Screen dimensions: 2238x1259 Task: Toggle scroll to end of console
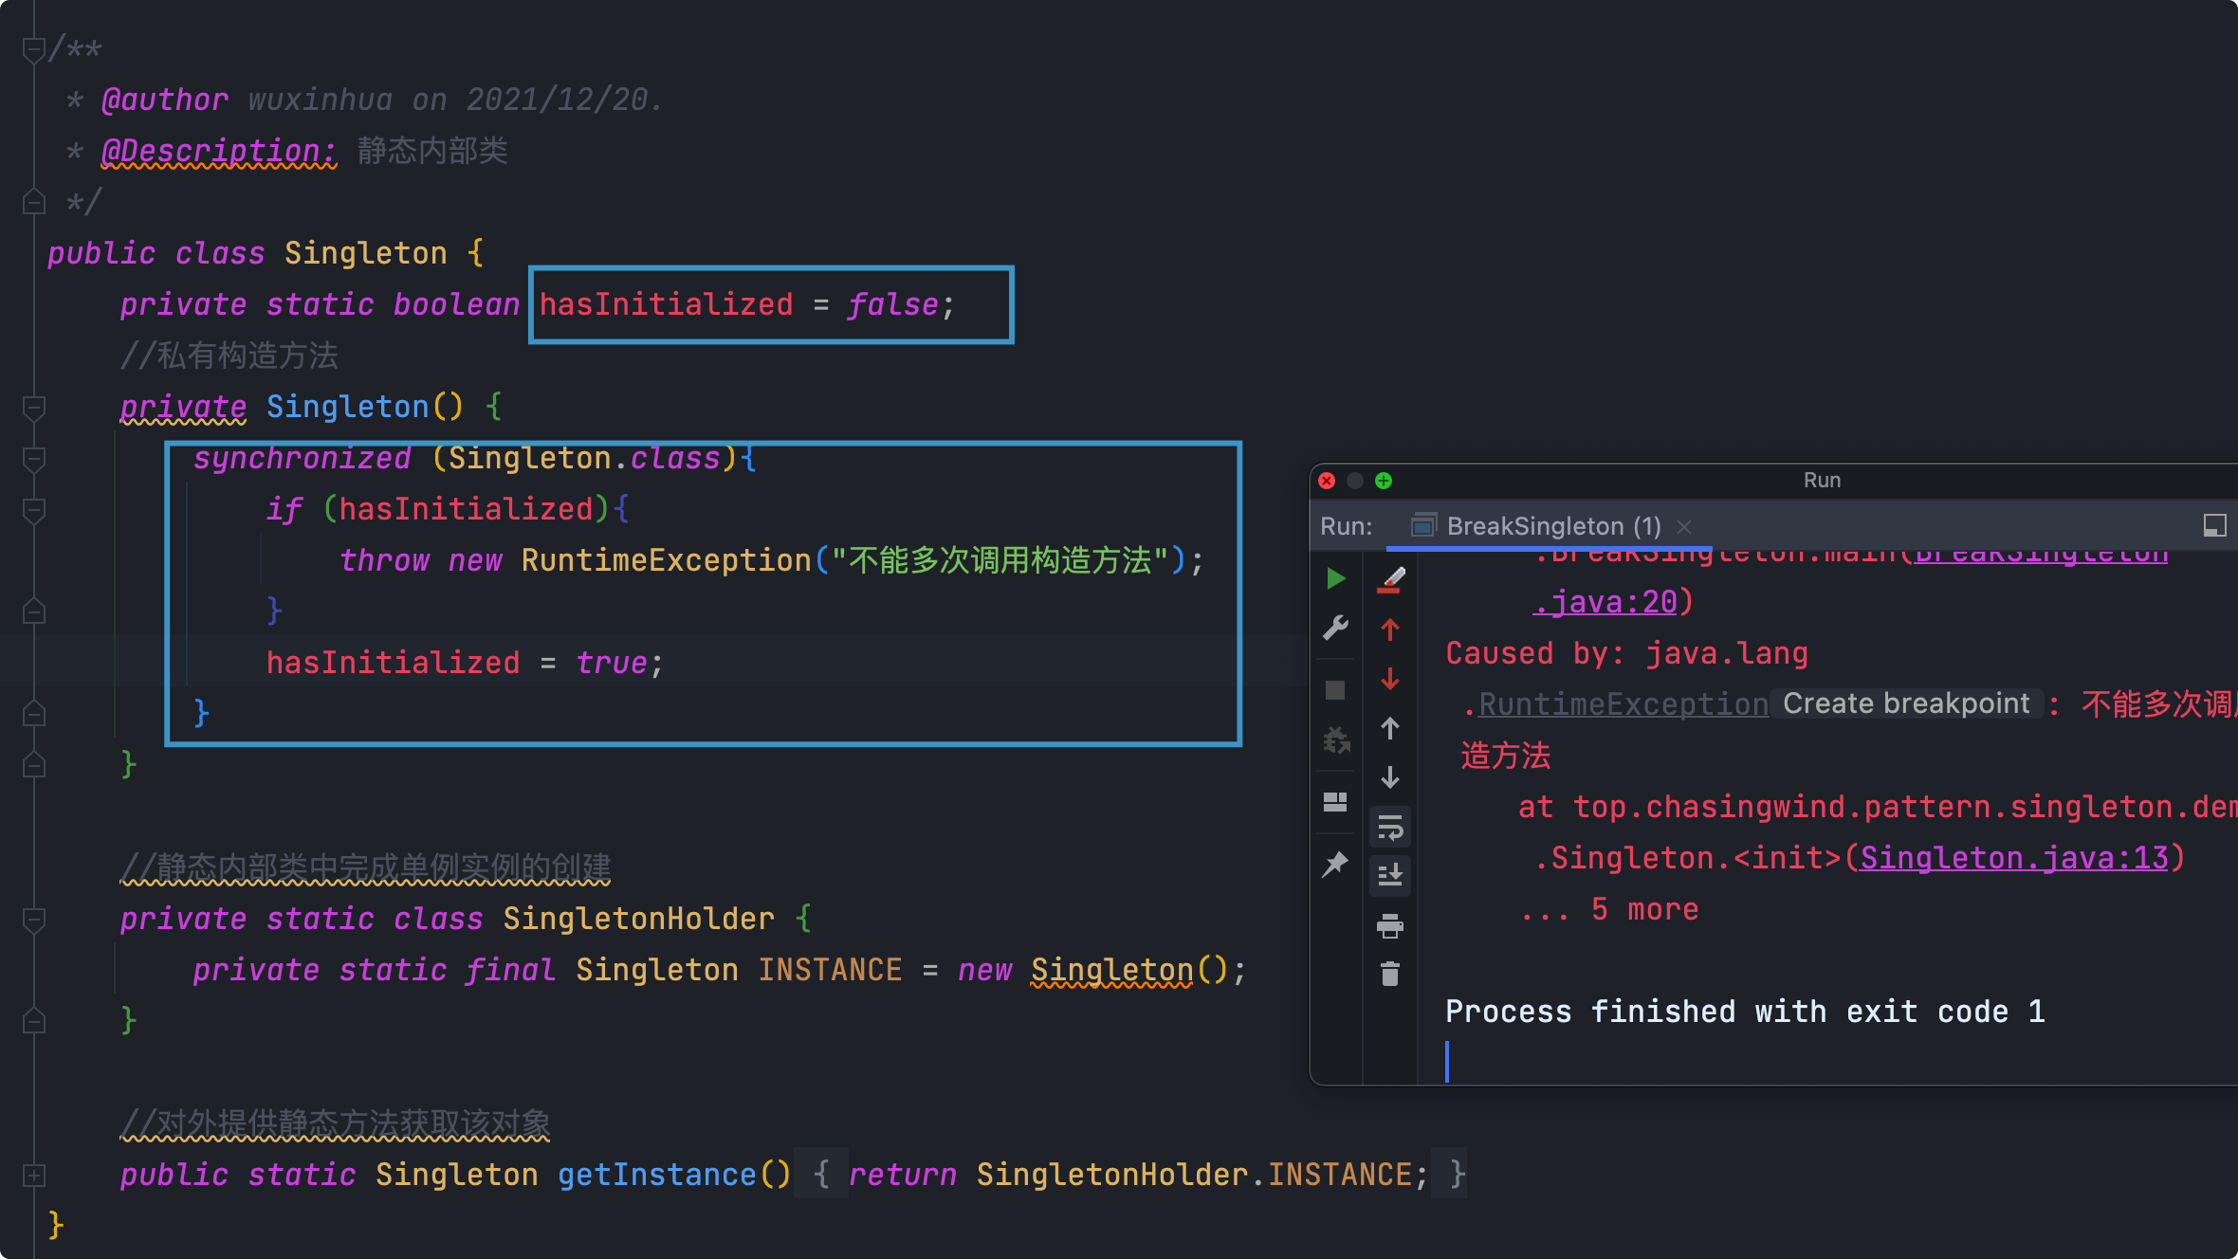pos(1390,875)
